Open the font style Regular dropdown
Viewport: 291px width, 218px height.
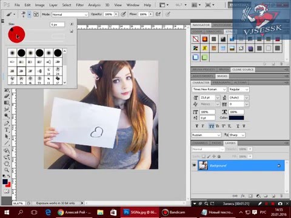239,89
